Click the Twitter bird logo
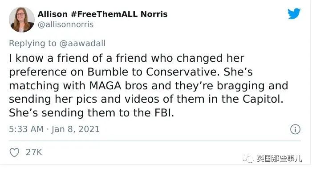Image resolution: width=312 pixels, height=172 pixels. pyautogui.click(x=294, y=13)
